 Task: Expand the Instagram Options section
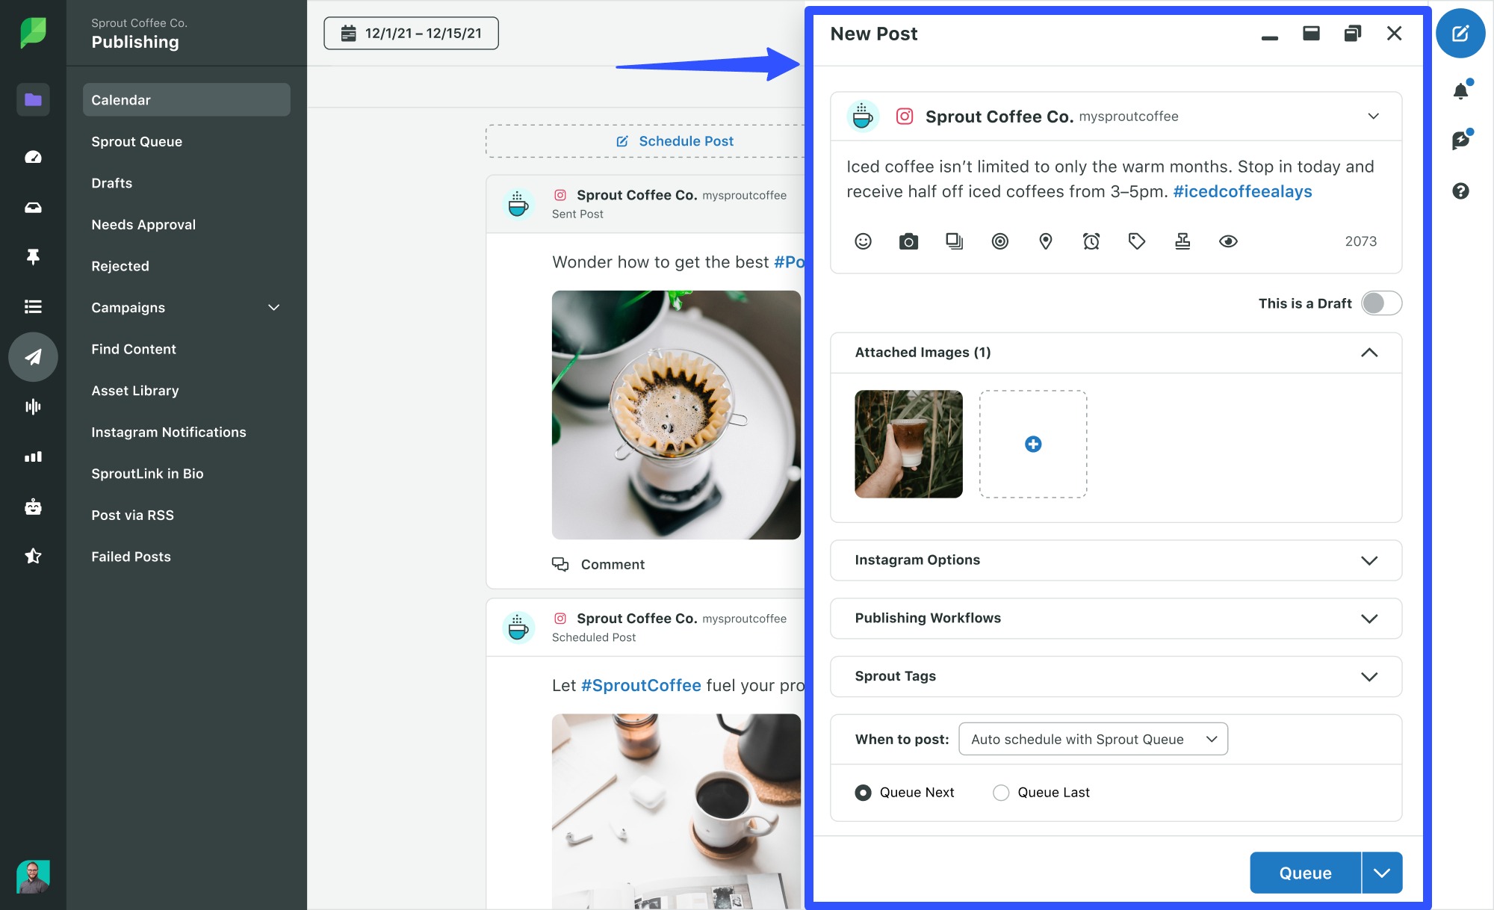click(x=1115, y=560)
